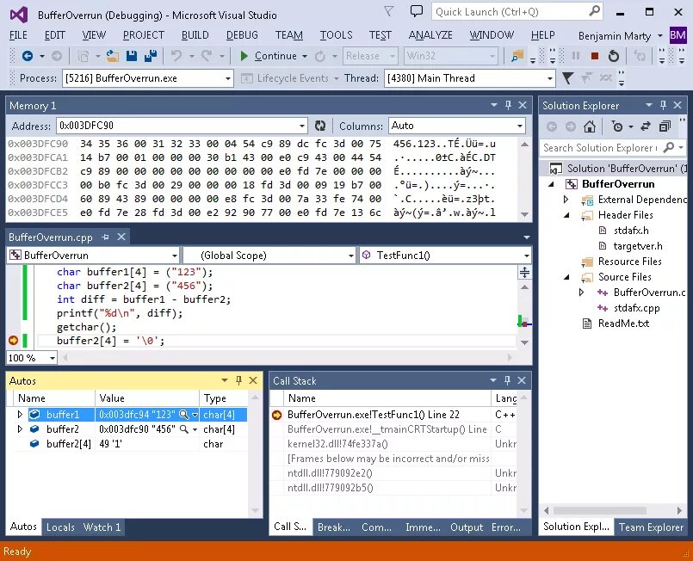Click Sync with Active Document arrows icon
The width and height of the screenshot is (693, 561).
646,126
